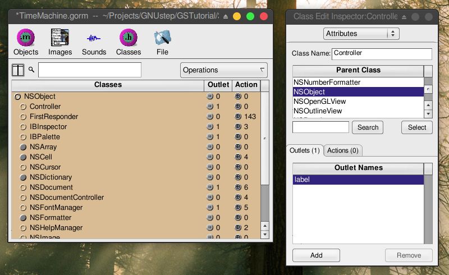Click the action icon beside FirstResponder
The height and width of the screenshot is (275, 449).
(x=238, y=117)
